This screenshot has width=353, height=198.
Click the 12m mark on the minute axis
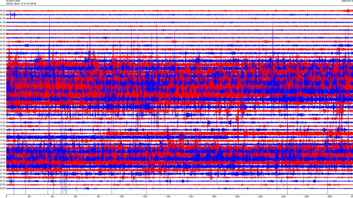[x=145, y=197]
